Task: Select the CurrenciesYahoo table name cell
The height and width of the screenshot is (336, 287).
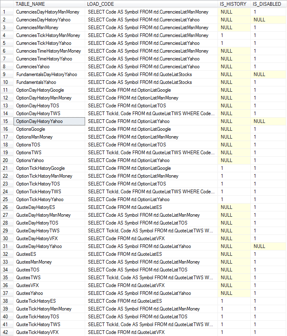Action: pyautogui.click(x=49, y=67)
